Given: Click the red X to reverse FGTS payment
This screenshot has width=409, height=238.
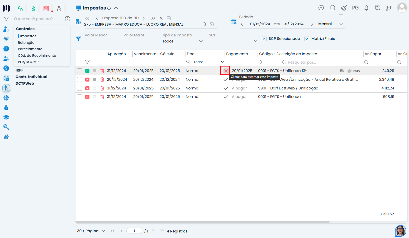Looking at the screenshot, I should 226,71.
